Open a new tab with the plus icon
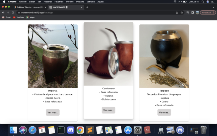 87,7
